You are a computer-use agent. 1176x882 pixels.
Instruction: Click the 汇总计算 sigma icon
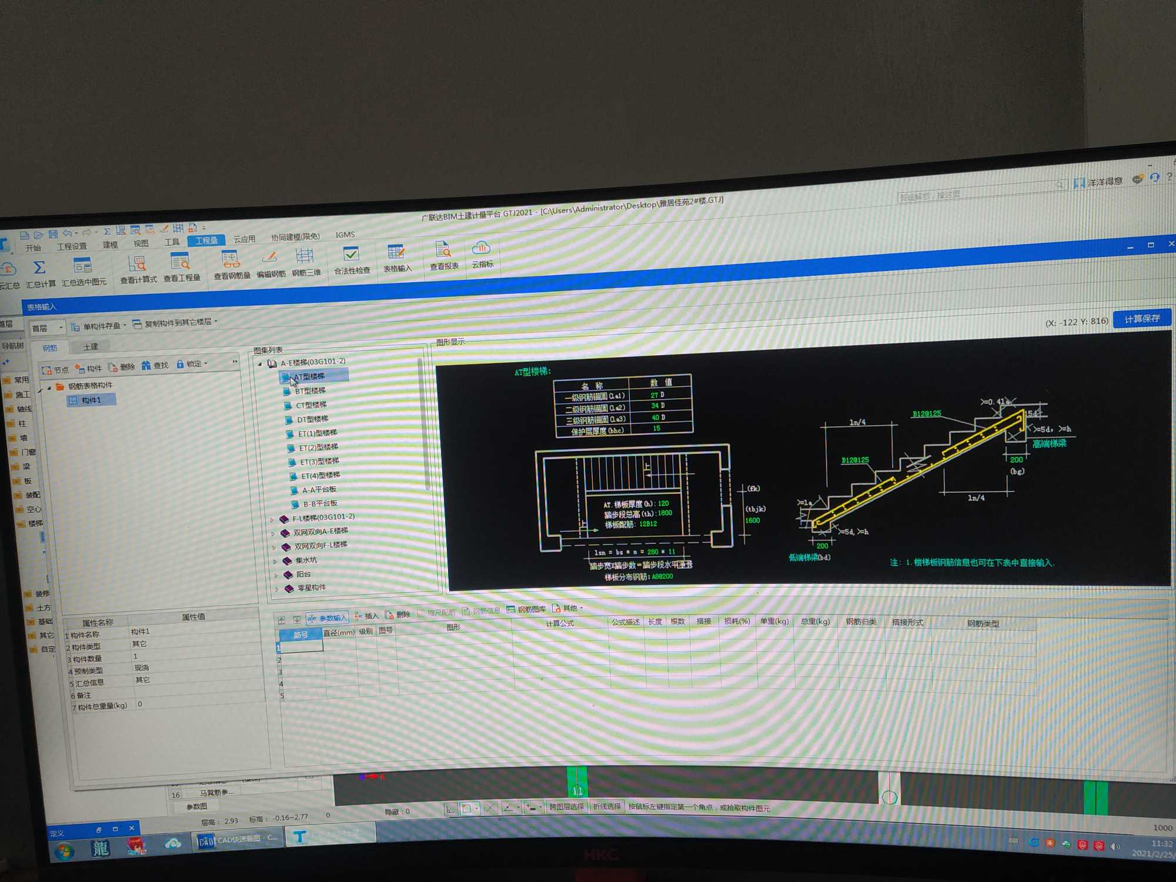coord(39,268)
